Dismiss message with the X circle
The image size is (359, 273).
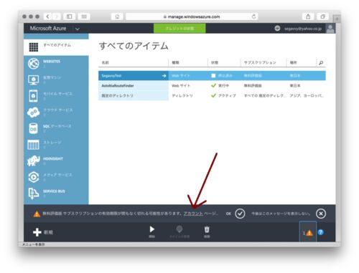(x=321, y=214)
